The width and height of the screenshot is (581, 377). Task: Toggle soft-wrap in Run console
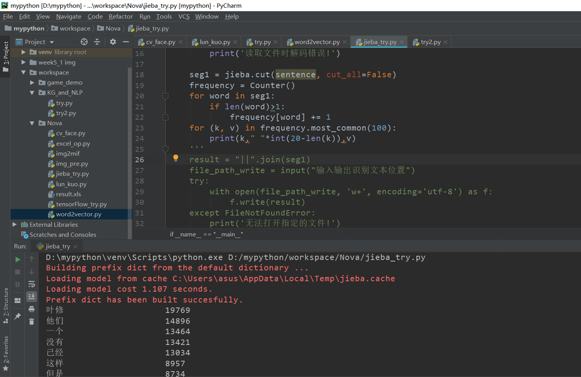pyautogui.click(x=32, y=284)
